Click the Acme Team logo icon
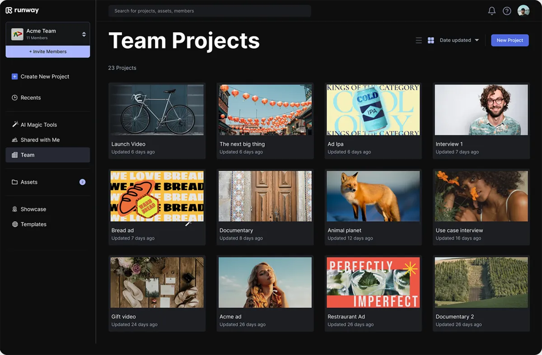The height and width of the screenshot is (355, 542). click(x=17, y=34)
